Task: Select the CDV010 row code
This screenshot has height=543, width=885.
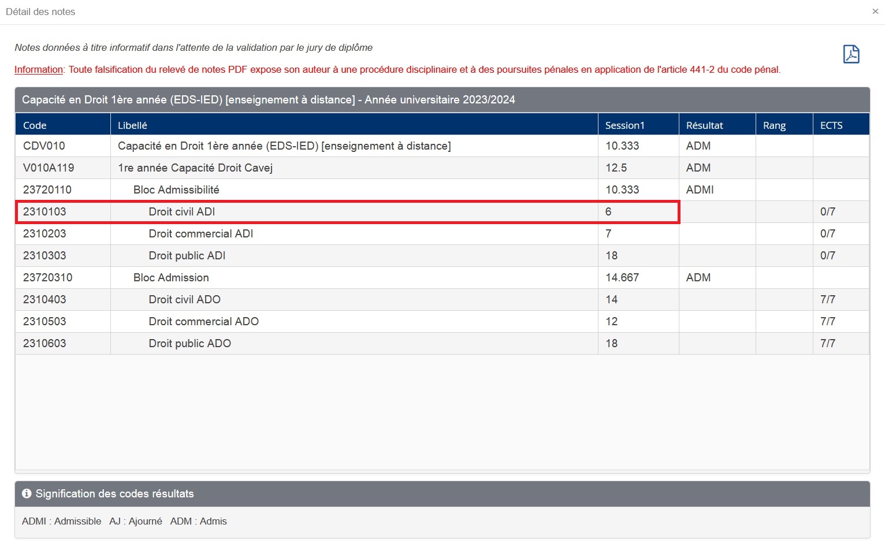Action: tap(44, 146)
